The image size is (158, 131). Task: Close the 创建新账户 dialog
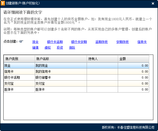pos(153,3)
